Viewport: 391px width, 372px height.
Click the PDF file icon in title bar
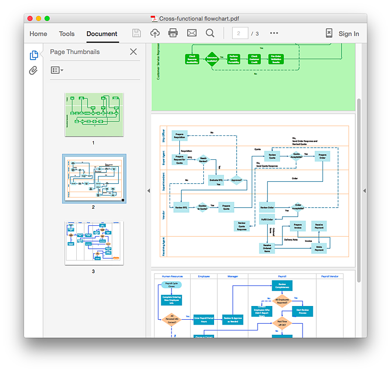[x=154, y=19]
